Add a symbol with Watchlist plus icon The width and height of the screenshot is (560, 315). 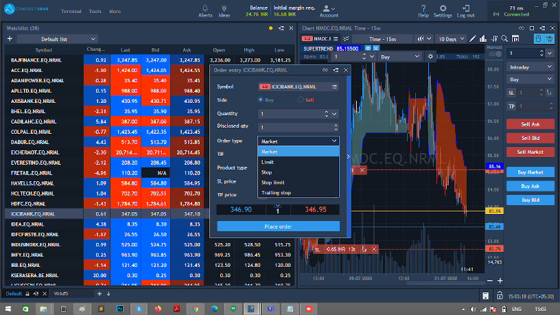click(10, 38)
